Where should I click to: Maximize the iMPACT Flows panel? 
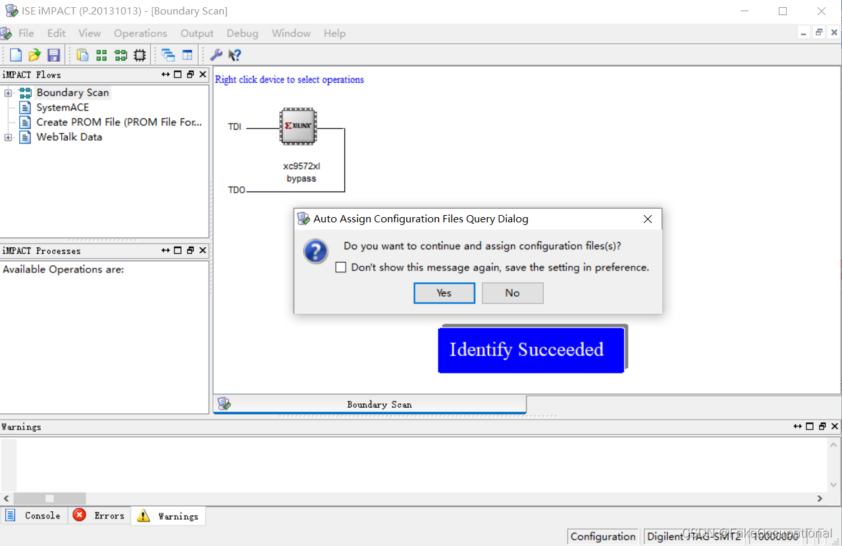click(x=178, y=75)
